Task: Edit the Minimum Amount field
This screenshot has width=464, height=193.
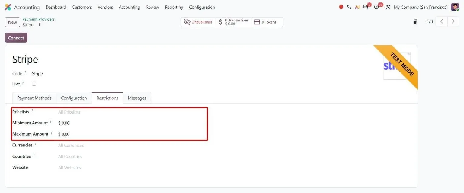Action: pos(132,123)
